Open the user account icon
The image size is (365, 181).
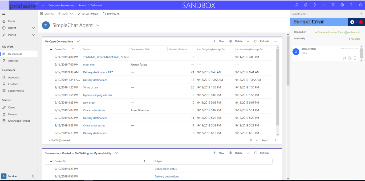point(360,5)
